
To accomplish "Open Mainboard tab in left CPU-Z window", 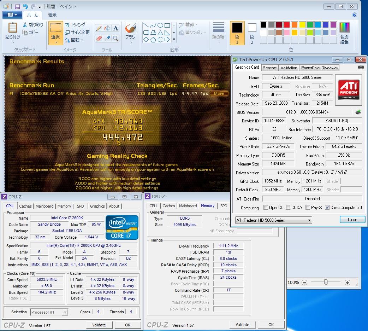I will [44, 206].
